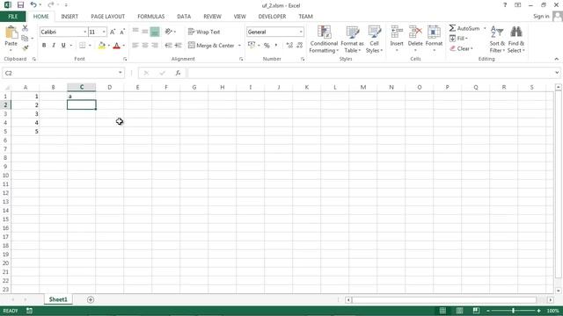Open the font size dropdown

(104, 32)
